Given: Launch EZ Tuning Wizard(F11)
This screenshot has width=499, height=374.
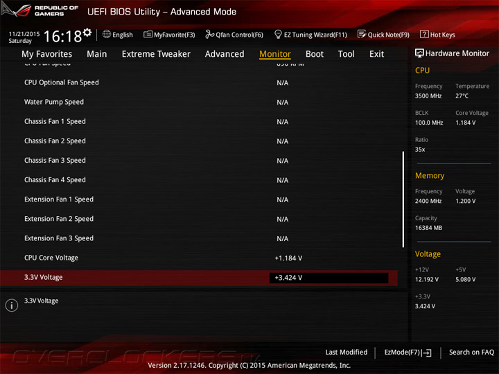Looking at the screenshot, I should [310, 35].
